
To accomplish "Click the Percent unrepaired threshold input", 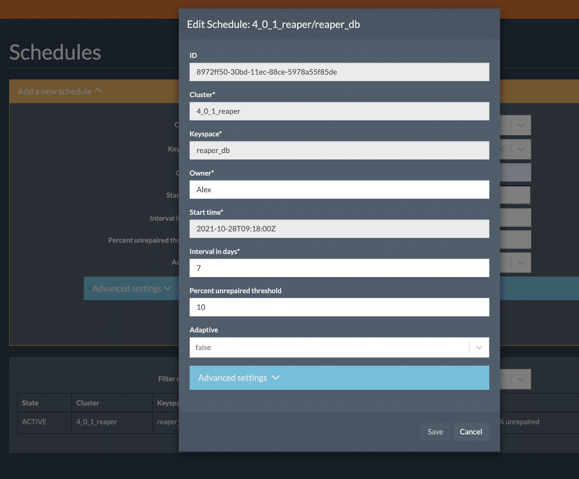I will pyautogui.click(x=339, y=307).
